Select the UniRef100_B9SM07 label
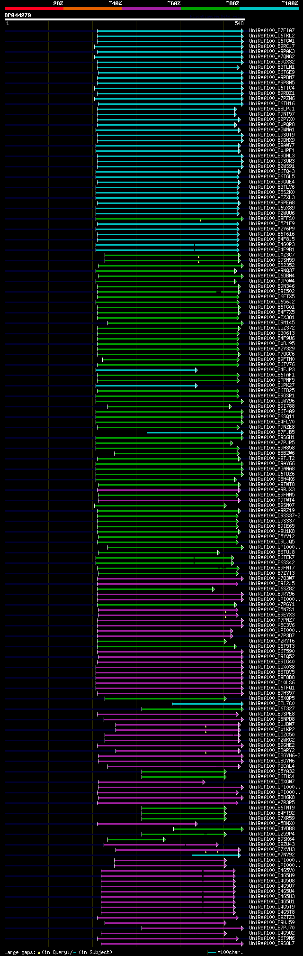 (272, 505)
